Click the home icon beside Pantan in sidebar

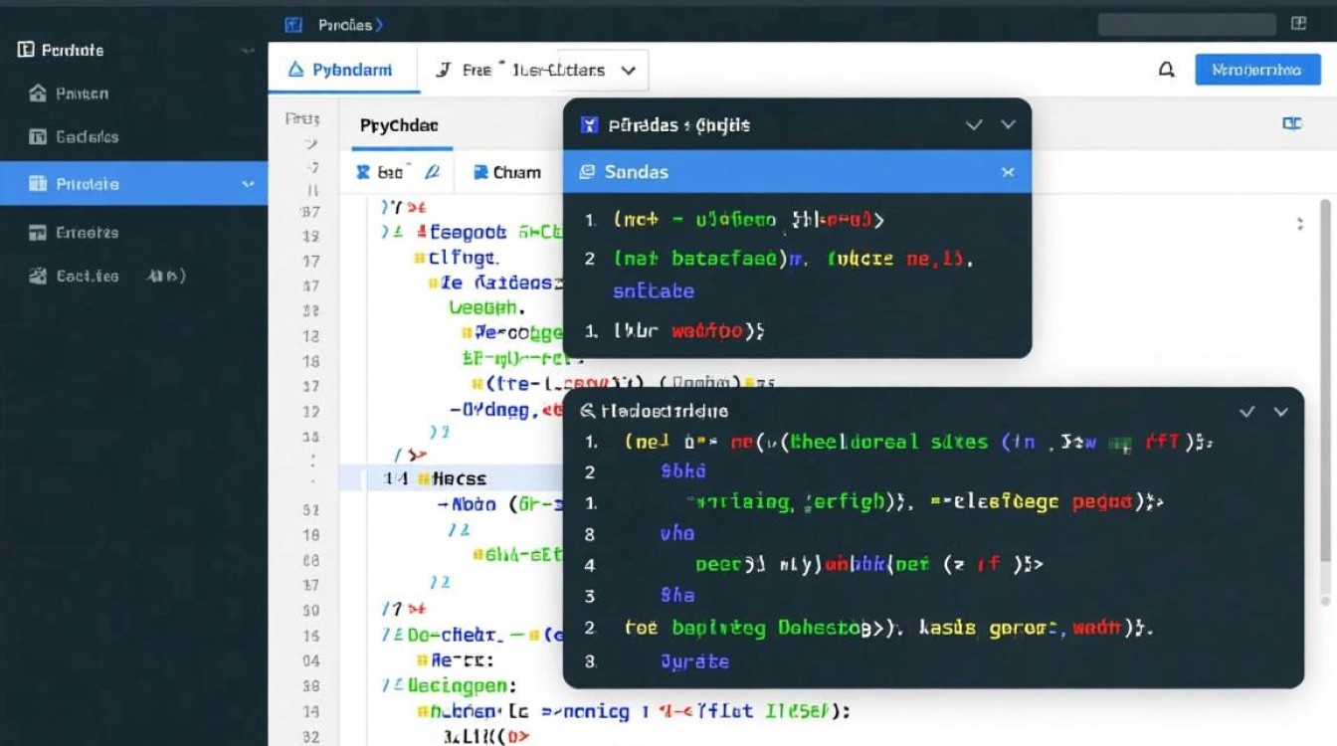[x=38, y=93]
